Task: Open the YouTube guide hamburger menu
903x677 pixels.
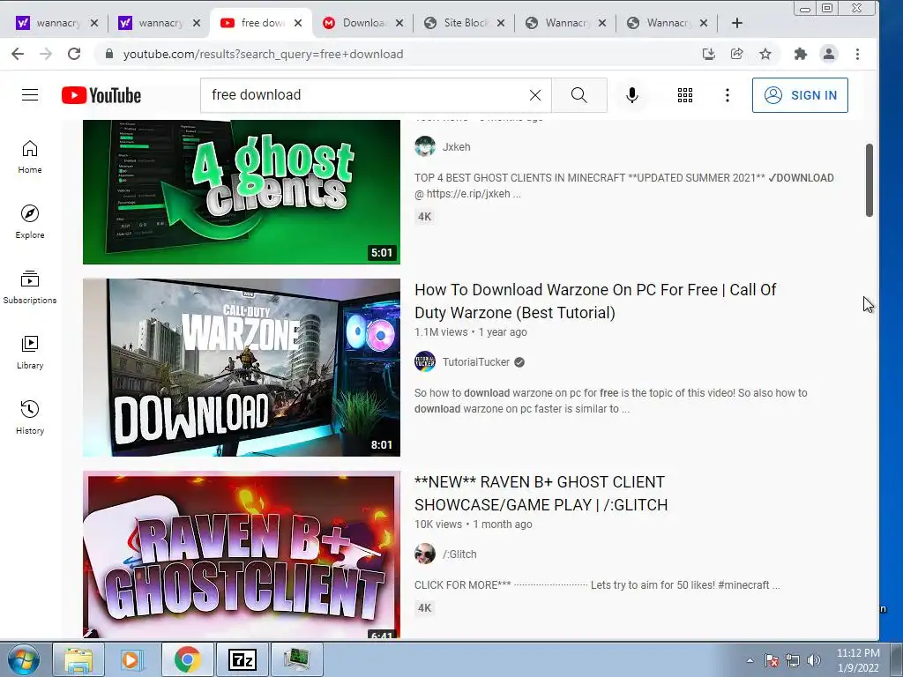Action: 30,95
